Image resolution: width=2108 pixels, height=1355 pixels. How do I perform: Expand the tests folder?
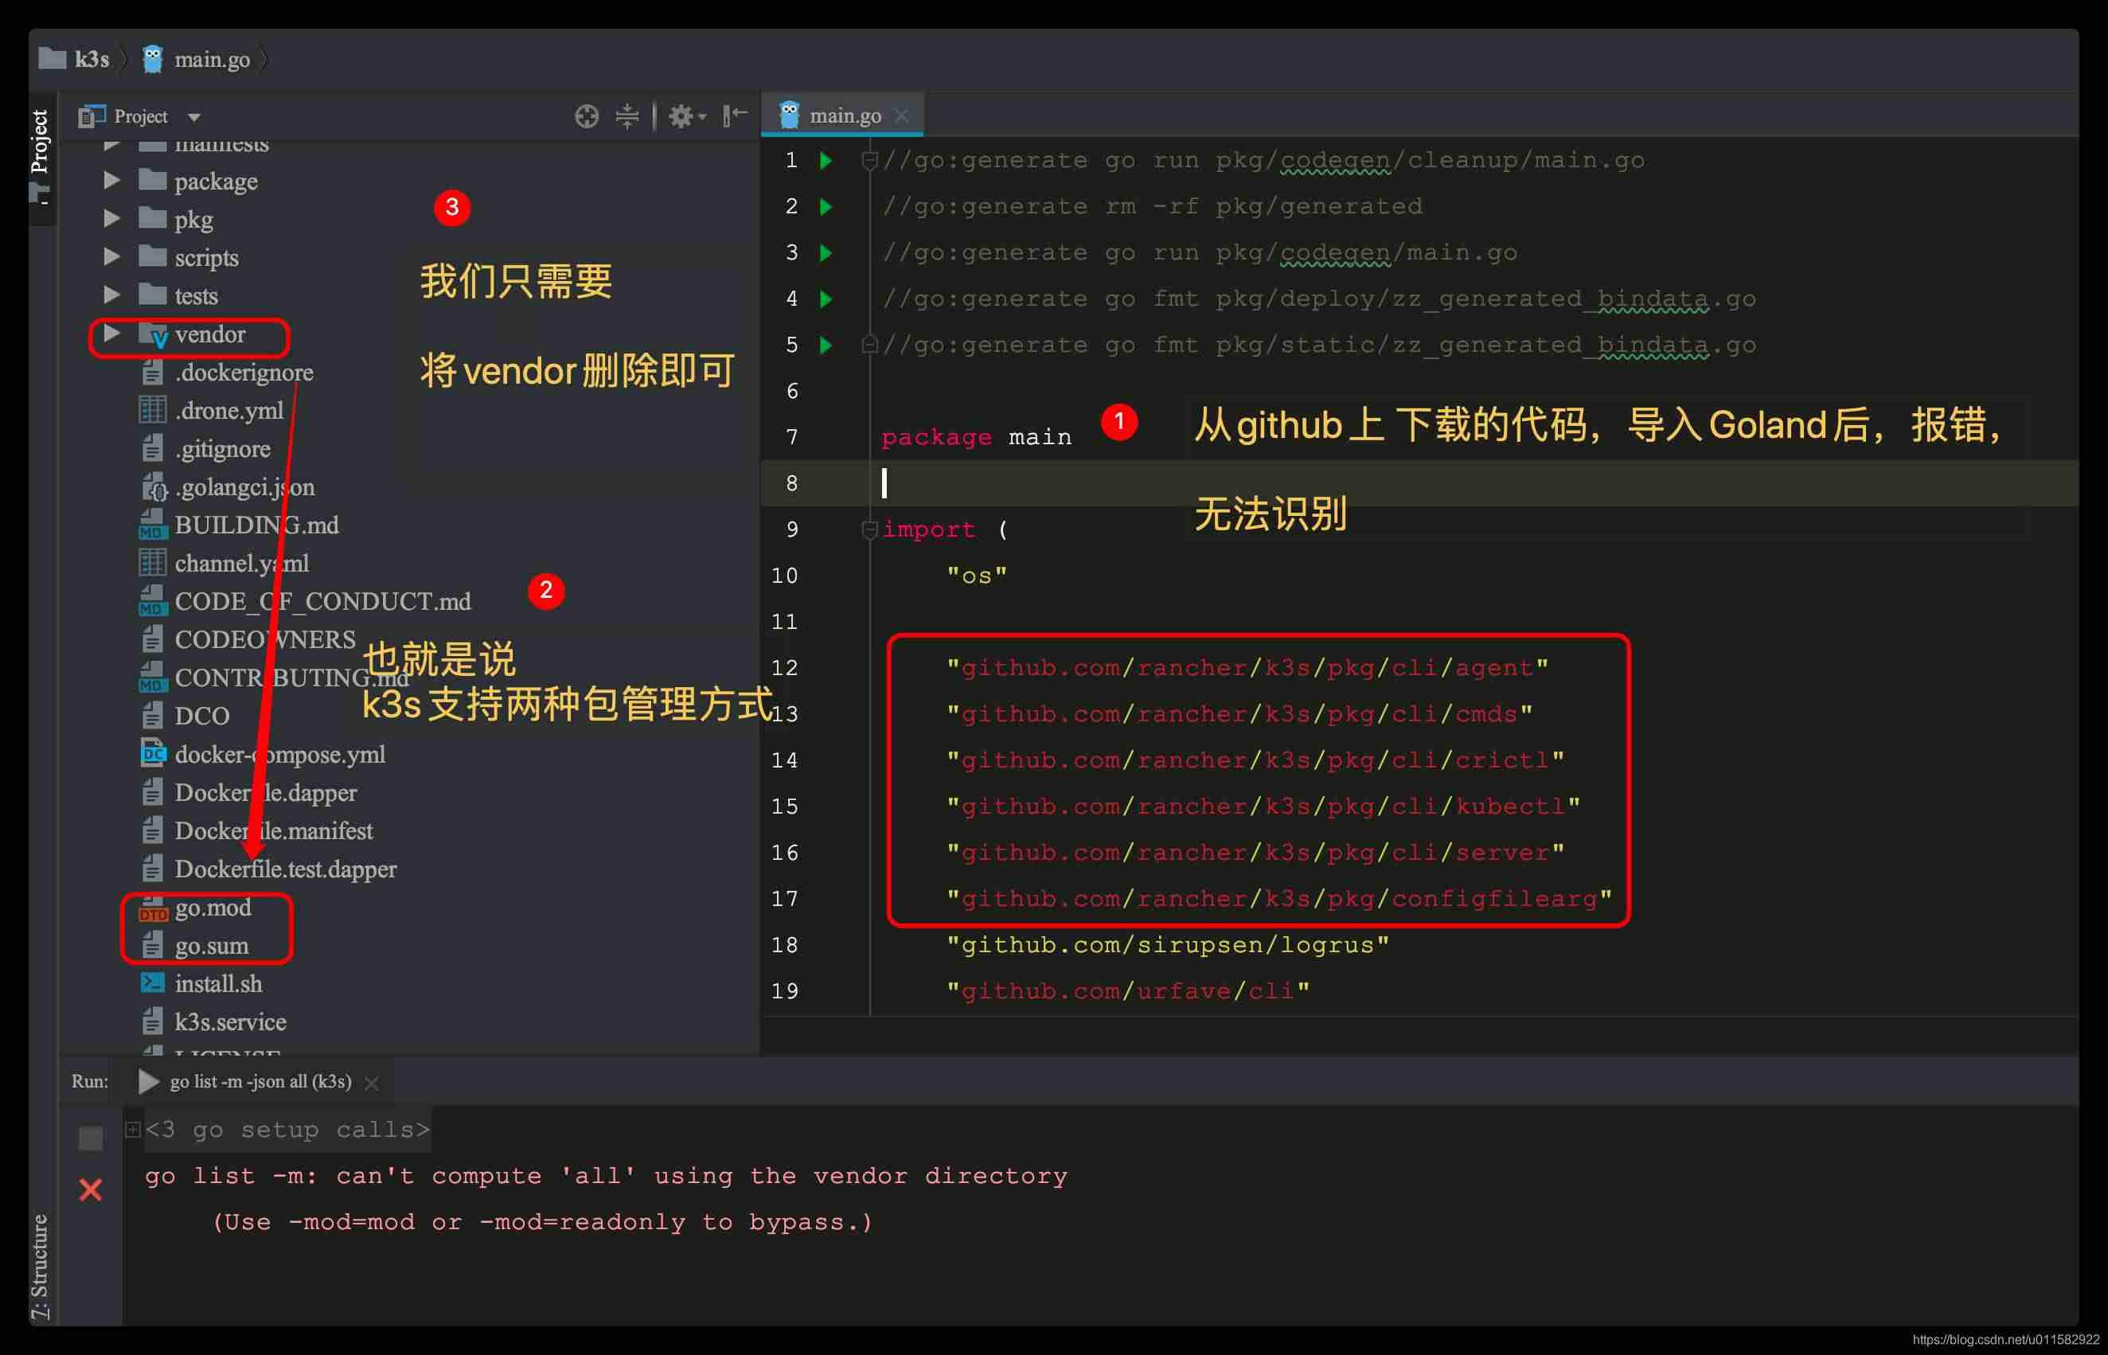[x=111, y=295]
